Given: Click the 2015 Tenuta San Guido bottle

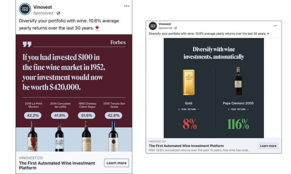Looking at the screenshot, I should click(x=113, y=136).
